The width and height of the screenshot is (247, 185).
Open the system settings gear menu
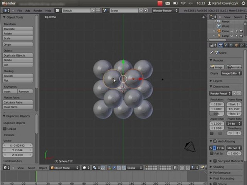click(243, 3)
